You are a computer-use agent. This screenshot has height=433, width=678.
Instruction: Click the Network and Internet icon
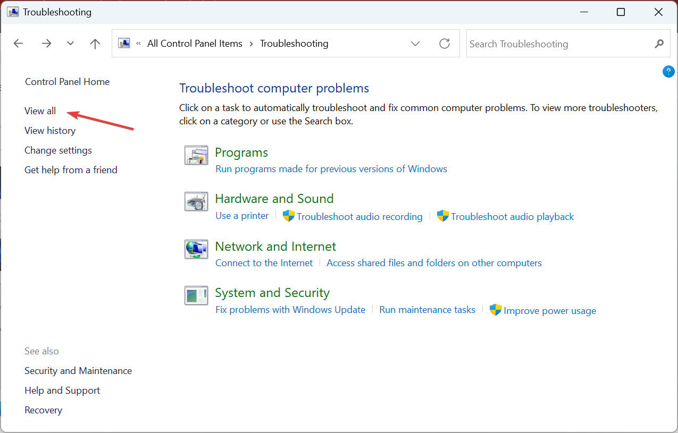click(196, 249)
